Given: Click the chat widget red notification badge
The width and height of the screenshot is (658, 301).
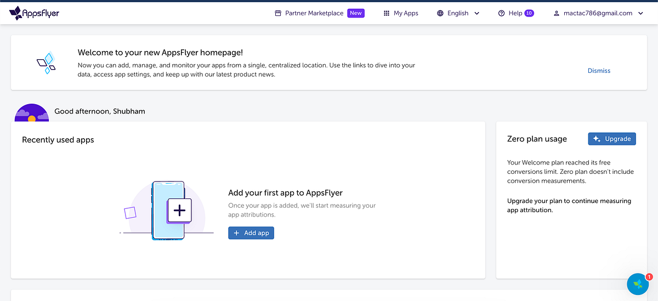Looking at the screenshot, I should pyautogui.click(x=649, y=277).
